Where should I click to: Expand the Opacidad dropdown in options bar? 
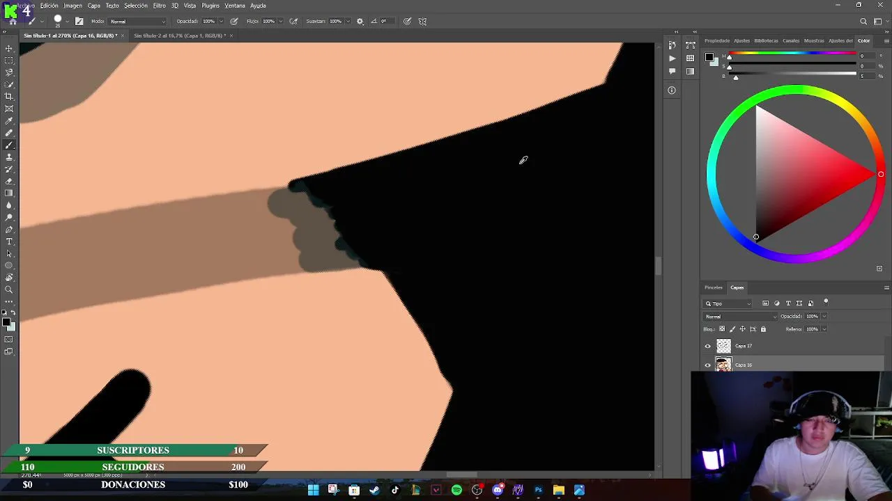pyautogui.click(x=221, y=22)
